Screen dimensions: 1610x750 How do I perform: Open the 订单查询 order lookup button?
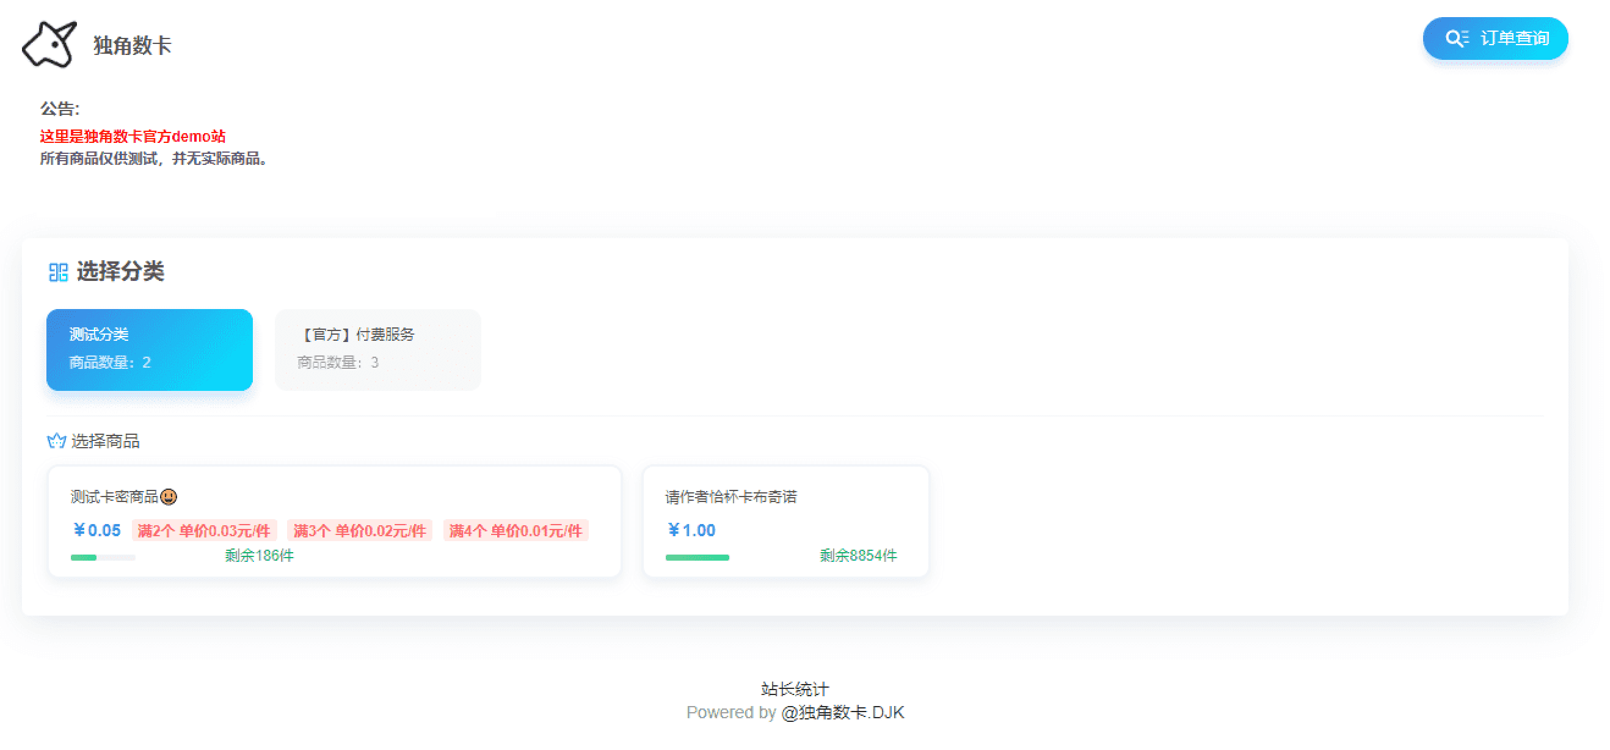click(x=1495, y=38)
